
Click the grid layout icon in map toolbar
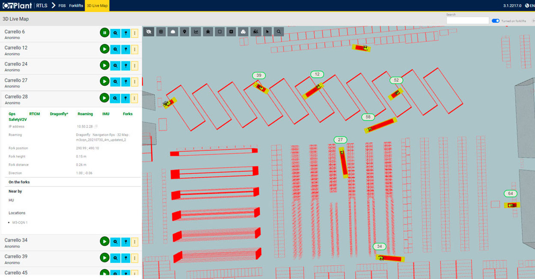coord(161,31)
